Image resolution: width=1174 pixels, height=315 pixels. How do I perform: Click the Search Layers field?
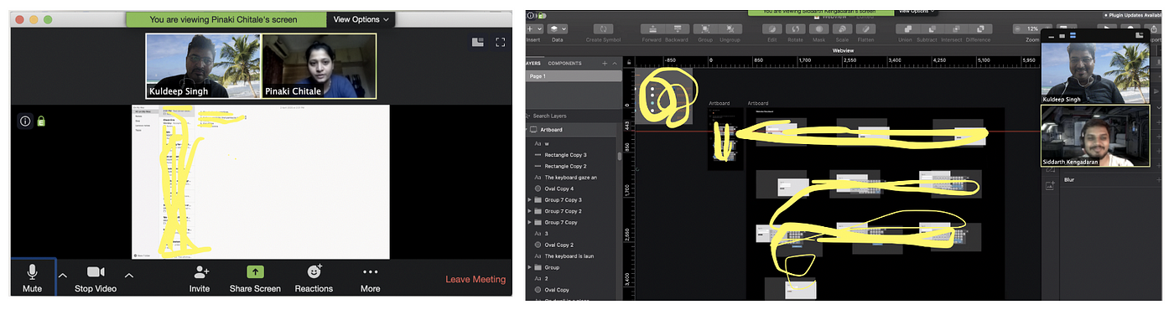click(574, 116)
